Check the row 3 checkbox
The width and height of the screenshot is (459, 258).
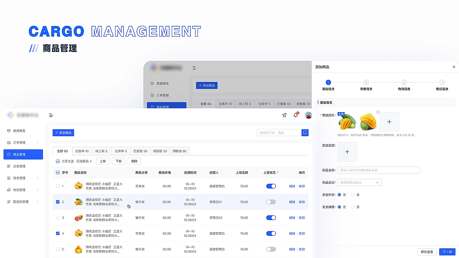tap(58, 218)
